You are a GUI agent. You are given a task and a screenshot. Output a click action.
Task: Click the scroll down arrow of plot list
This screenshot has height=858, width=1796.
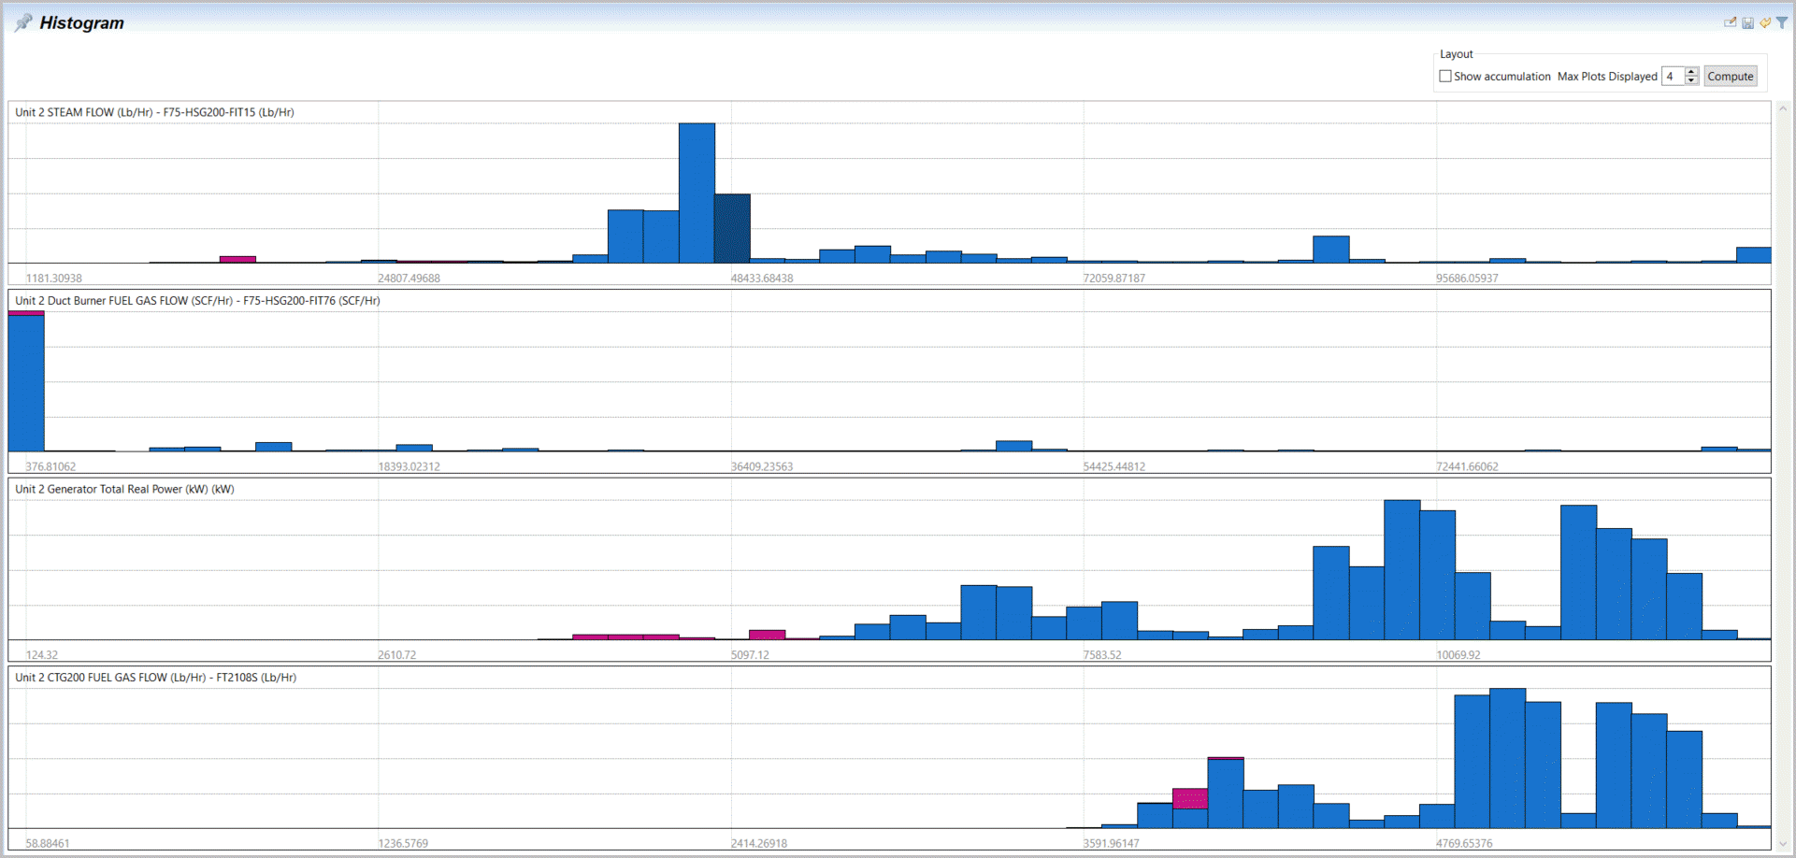click(x=1782, y=844)
